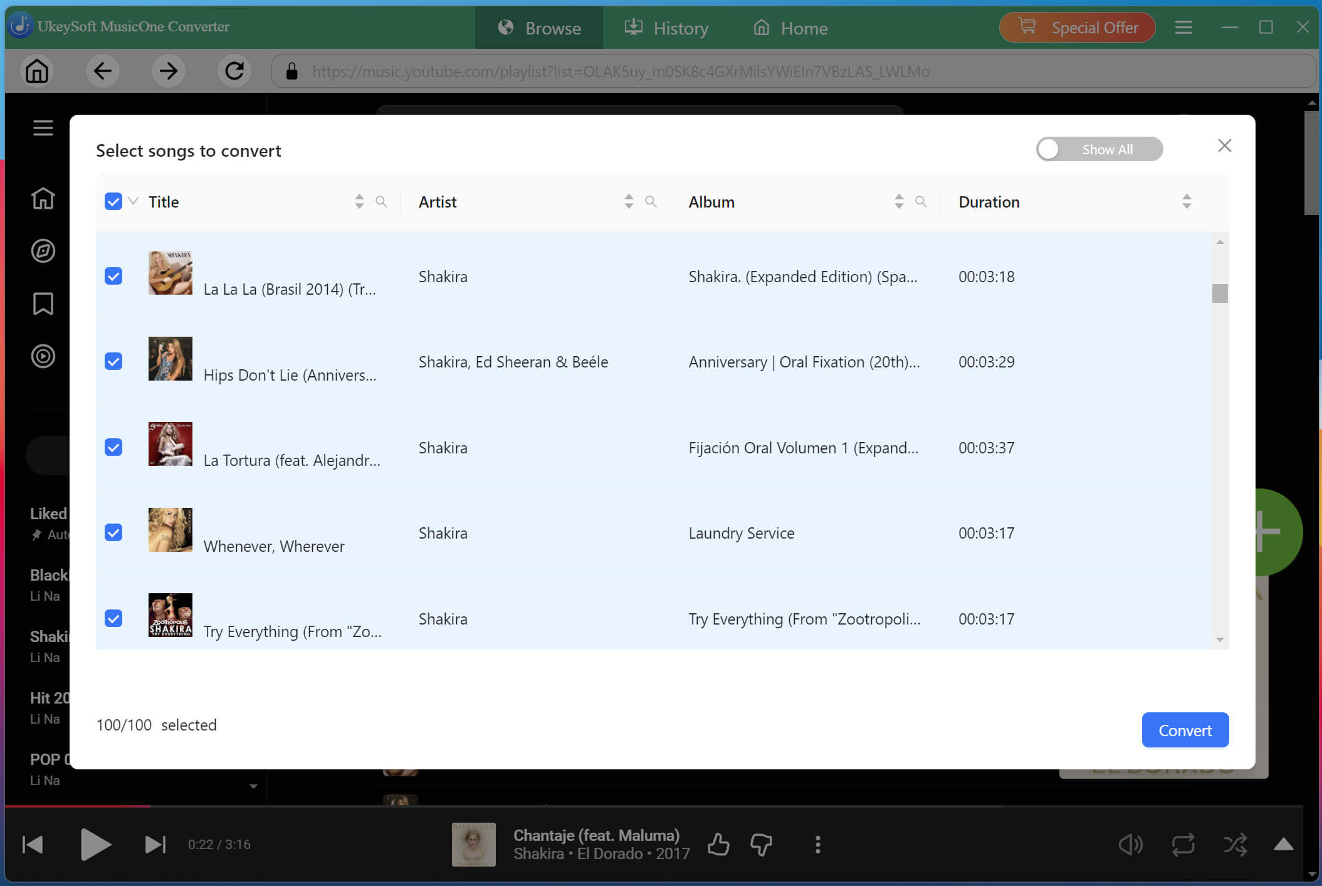Reload the page with the refresh icon
Image resolution: width=1322 pixels, height=886 pixels.
[x=234, y=71]
